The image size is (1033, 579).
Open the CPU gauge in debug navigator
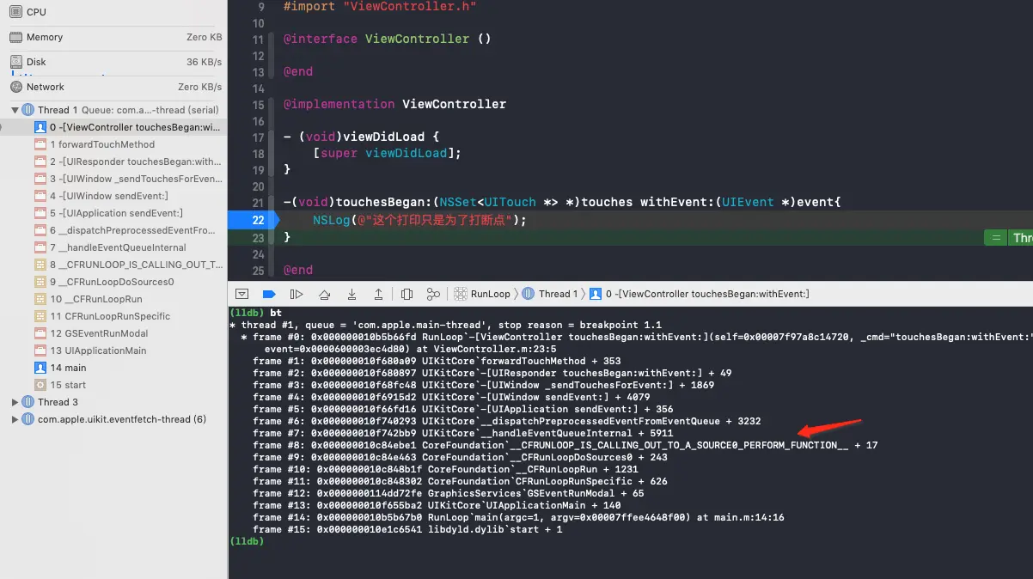click(x=113, y=12)
